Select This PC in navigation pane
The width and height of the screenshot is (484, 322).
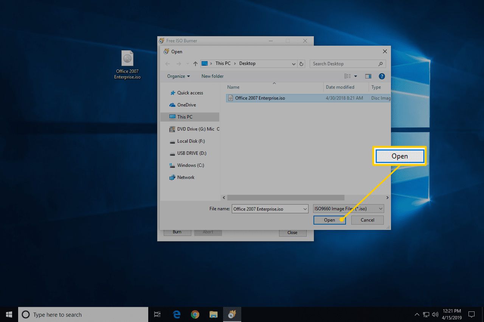(189, 117)
